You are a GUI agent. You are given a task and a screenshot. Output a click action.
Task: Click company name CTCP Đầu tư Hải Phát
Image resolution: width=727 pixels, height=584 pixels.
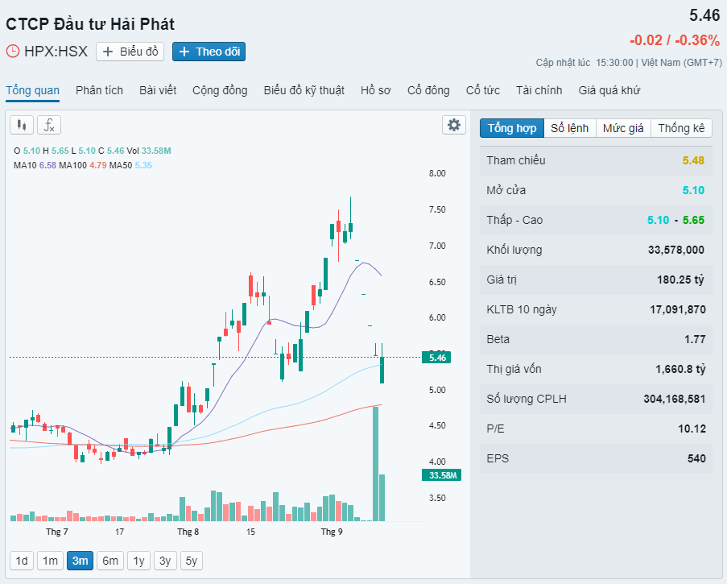(x=90, y=24)
